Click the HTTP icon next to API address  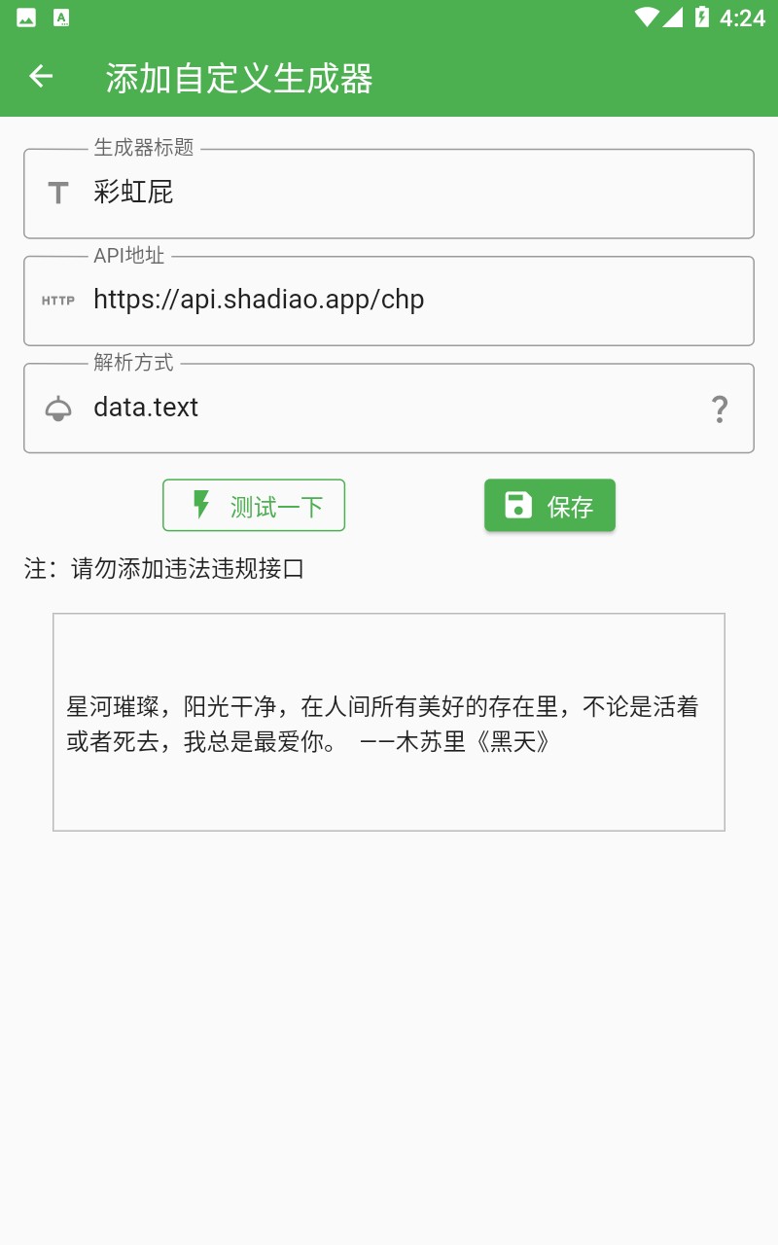(59, 302)
